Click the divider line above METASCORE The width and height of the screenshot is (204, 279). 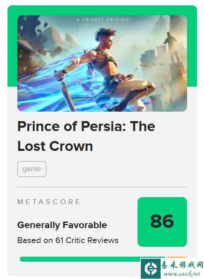pos(102,187)
